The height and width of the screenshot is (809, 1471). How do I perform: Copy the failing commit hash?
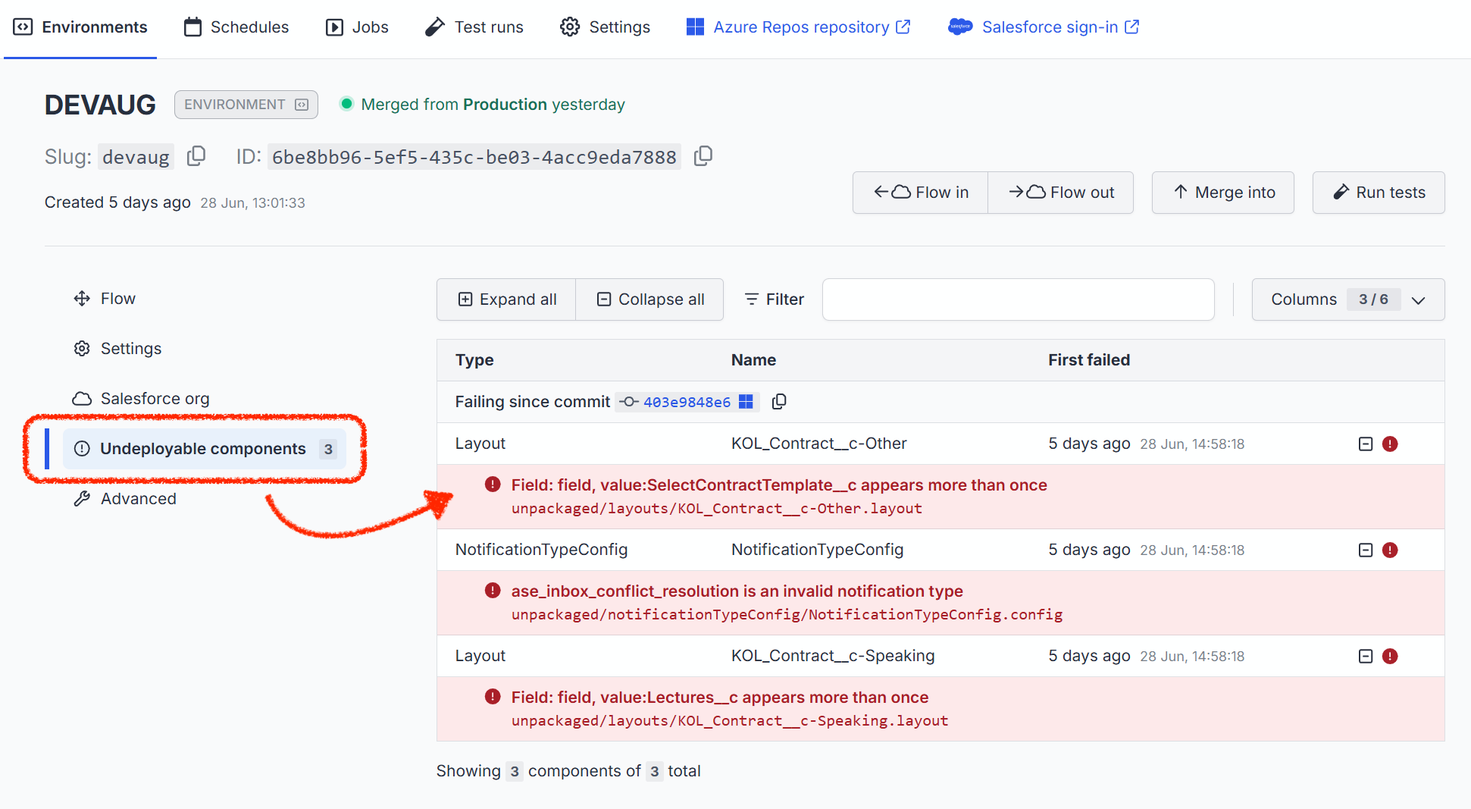pos(779,402)
